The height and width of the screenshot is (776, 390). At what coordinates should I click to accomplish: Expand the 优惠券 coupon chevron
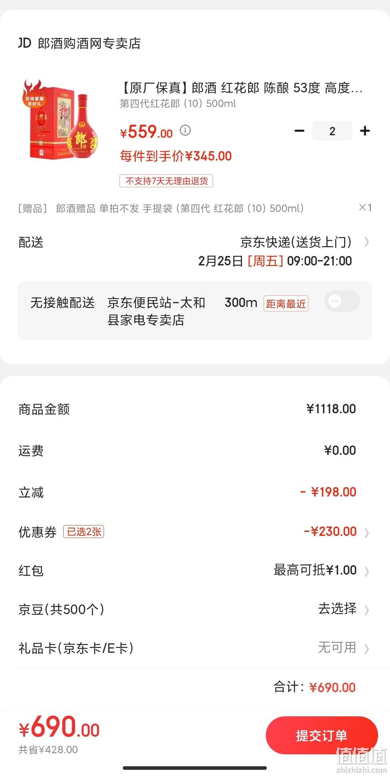coord(367,533)
